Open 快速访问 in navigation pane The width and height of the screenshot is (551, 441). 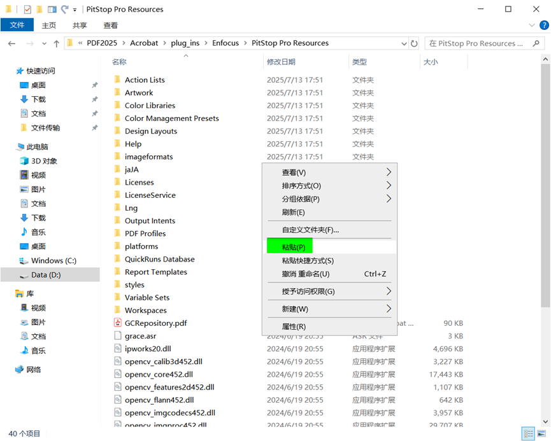click(x=35, y=71)
